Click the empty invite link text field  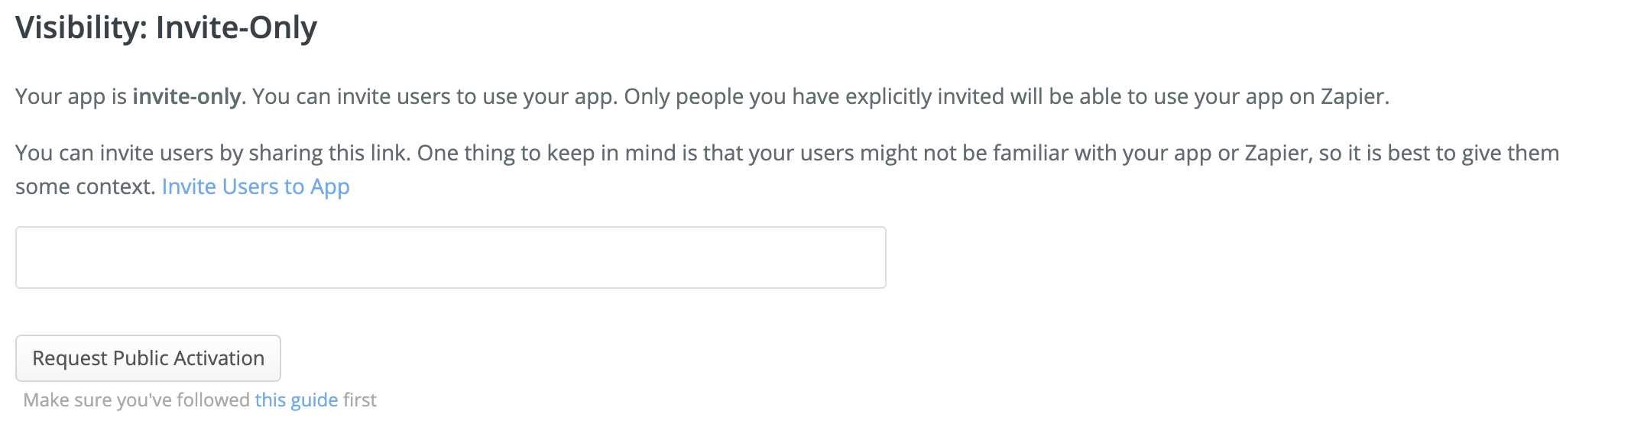tap(450, 257)
